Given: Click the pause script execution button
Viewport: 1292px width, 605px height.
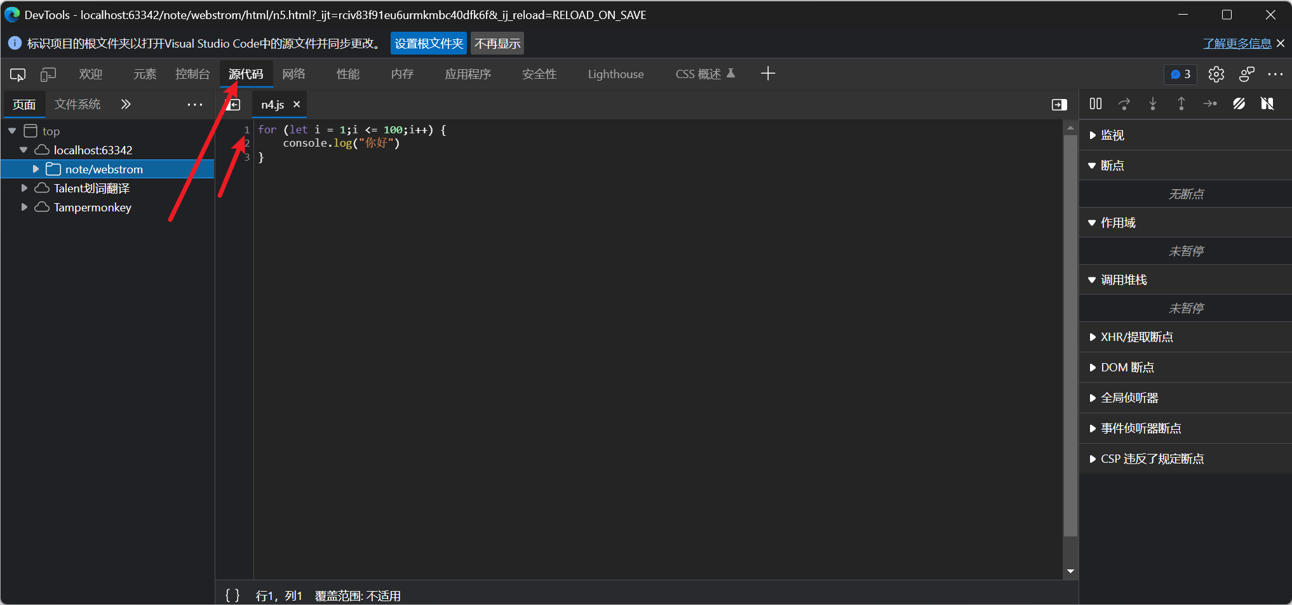Looking at the screenshot, I should tap(1096, 103).
